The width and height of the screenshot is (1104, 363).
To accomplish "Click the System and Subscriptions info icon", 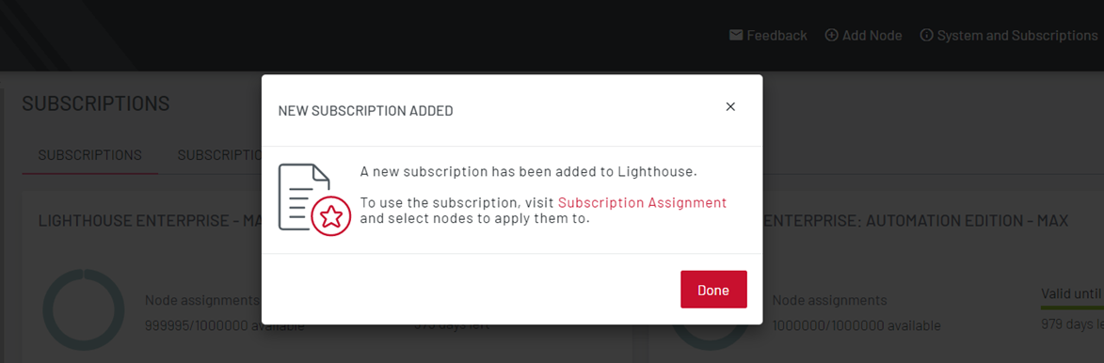I will coord(926,35).
